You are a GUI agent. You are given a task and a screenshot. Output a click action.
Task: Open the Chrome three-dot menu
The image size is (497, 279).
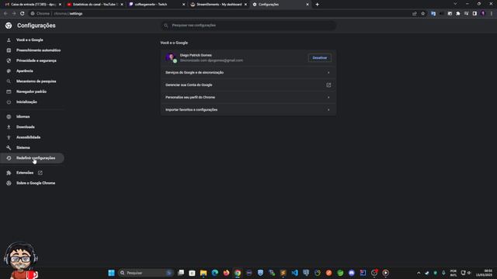click(492, 14)
